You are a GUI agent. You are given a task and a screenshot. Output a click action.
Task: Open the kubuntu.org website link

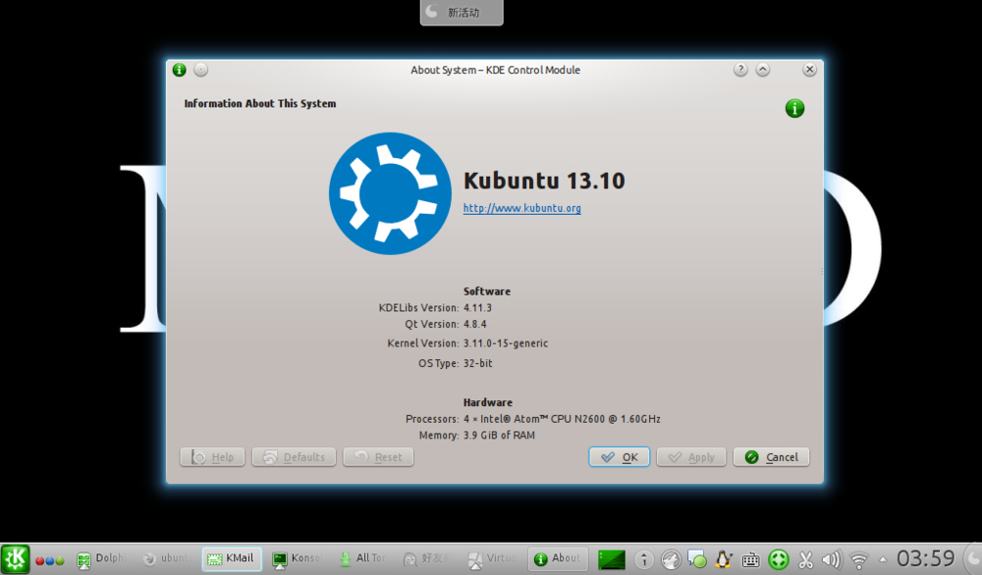point(521,208)
